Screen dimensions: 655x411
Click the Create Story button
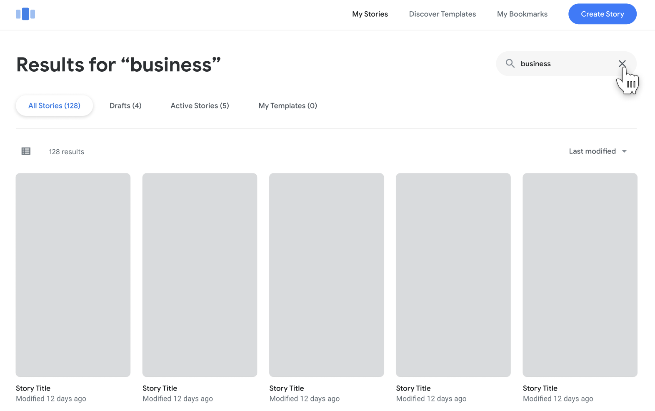click(x=602, y=14)
